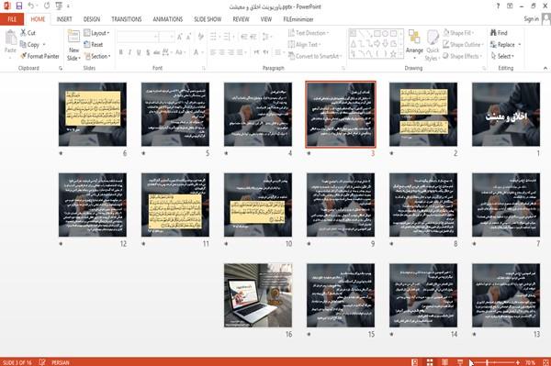Open the Select dropdown in Editing

[x=502, y=56]
